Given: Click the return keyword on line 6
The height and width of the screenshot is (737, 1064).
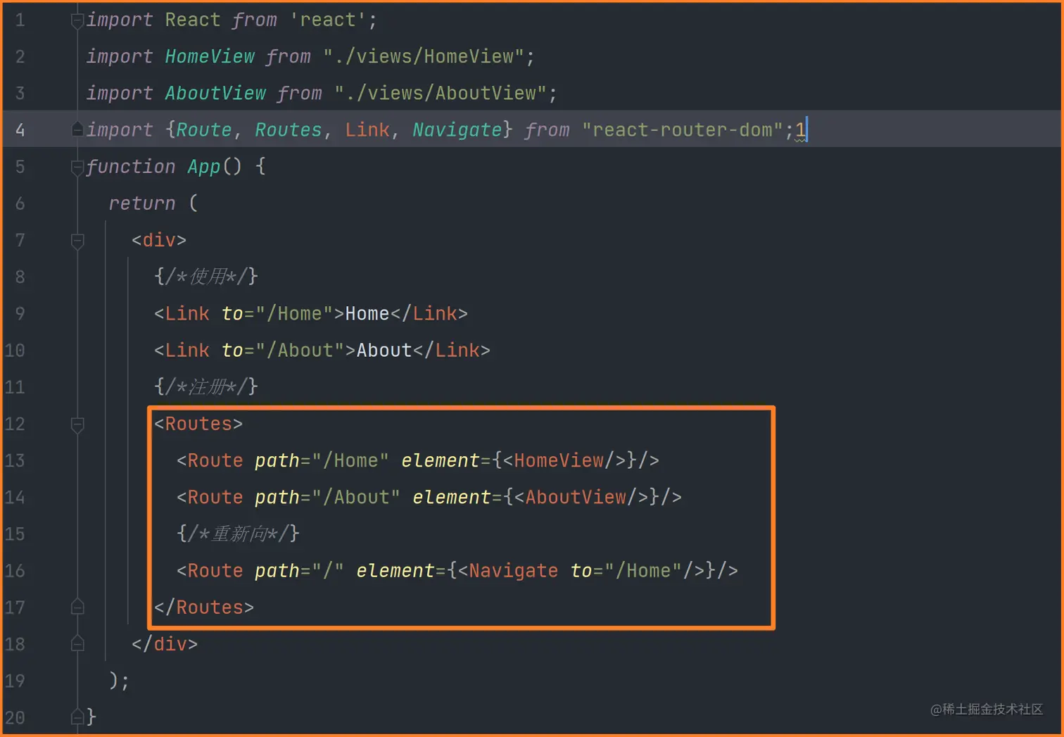Looking at the screenshot, I should pos(141,203).
